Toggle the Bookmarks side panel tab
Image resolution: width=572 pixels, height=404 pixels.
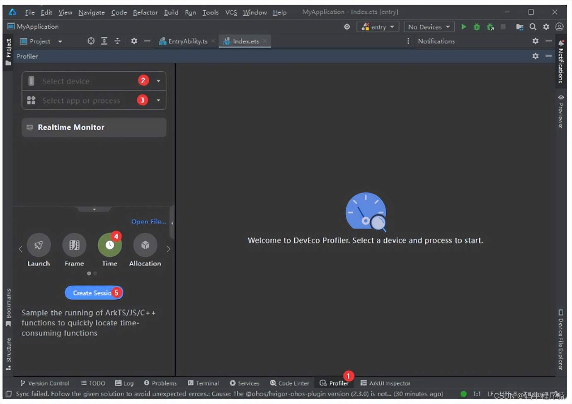point(8,308)
